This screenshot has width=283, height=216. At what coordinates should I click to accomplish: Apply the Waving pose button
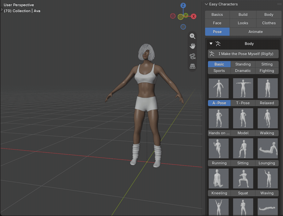[x=267, y=193]
